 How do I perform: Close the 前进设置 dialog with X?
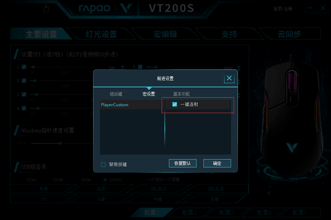click(x=229, y=78)
